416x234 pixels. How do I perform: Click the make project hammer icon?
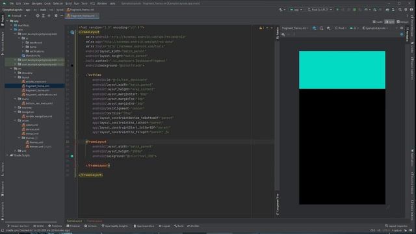tap(281, 10)
